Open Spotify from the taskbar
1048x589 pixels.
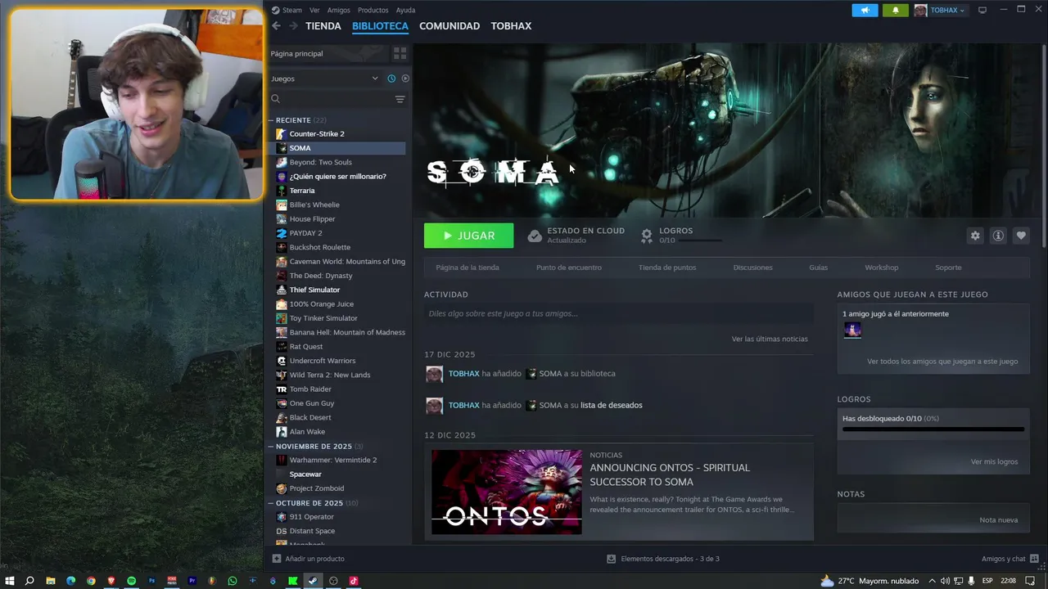(131, 581)
